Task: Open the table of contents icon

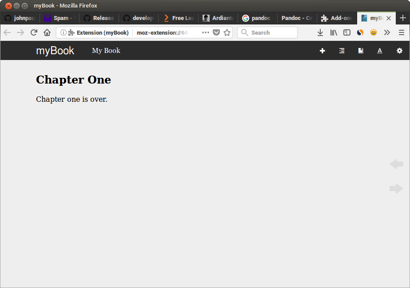Action: pyautogui.click(x=342, y=51)
